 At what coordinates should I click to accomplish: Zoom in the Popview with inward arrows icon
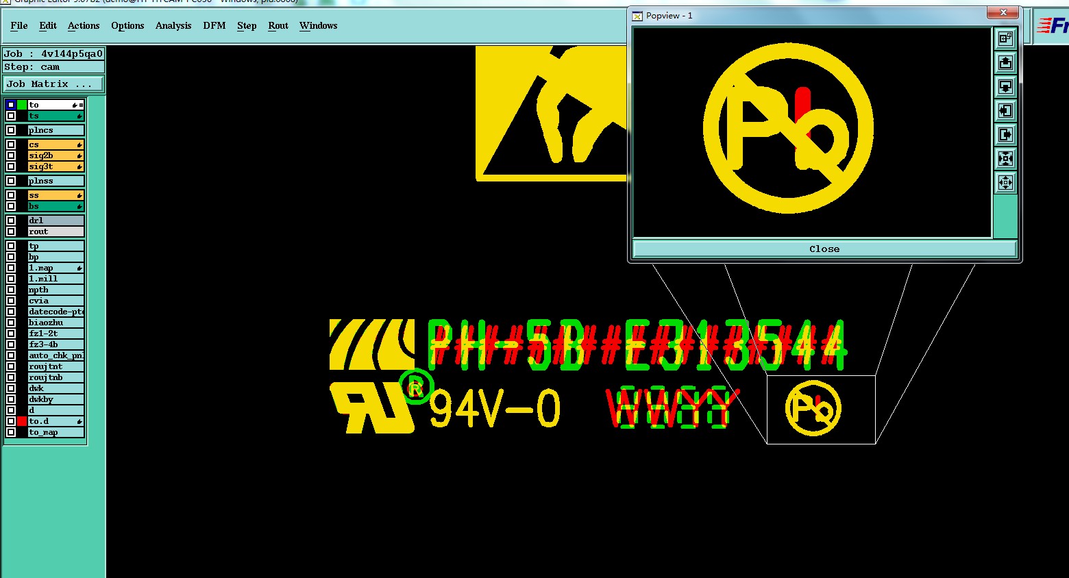(1005, 159)
